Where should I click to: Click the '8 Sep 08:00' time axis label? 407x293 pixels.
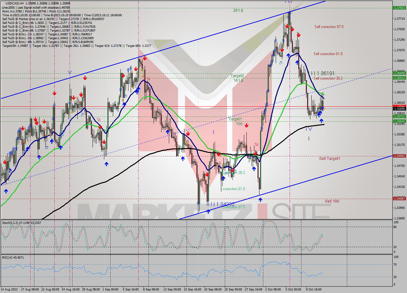151,289
